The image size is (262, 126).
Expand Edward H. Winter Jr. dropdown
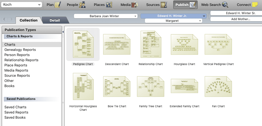(x=173, y=16)
